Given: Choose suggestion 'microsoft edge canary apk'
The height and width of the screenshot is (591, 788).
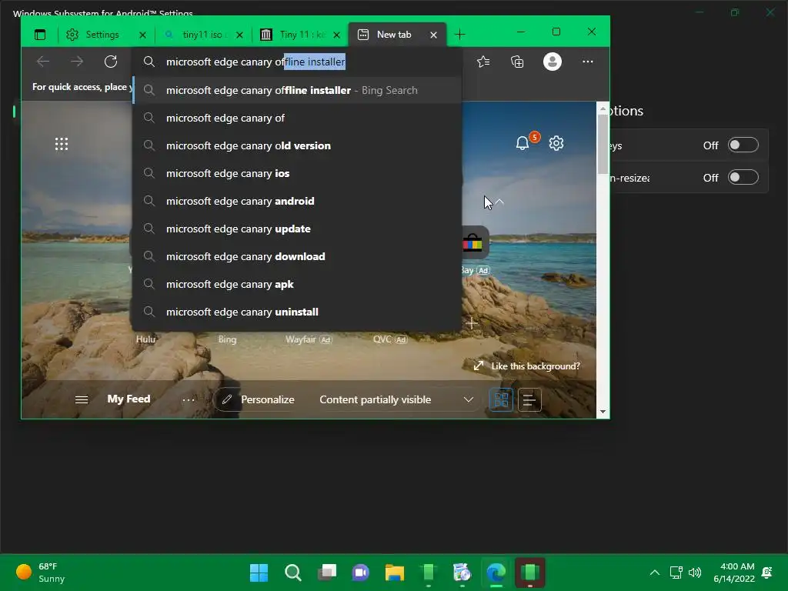Looking at the screenshot, I should tap(298, 285).
